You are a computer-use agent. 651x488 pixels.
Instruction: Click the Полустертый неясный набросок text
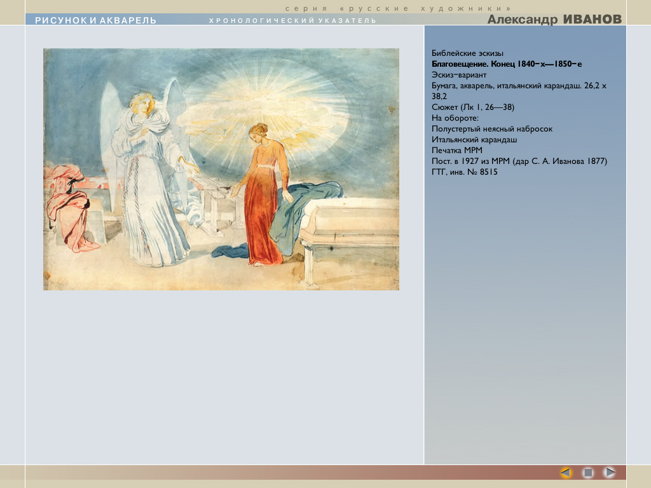(x=491, y=129)
